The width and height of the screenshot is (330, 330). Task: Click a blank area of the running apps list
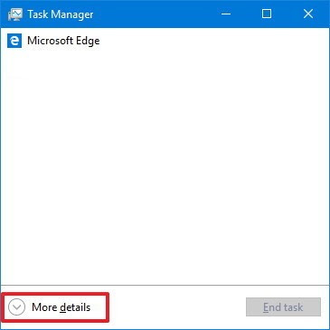[x=165, y=165]
